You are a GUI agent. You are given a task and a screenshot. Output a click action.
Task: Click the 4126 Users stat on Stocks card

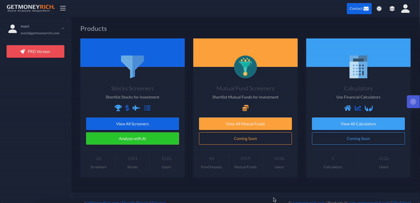pos(166,163)
